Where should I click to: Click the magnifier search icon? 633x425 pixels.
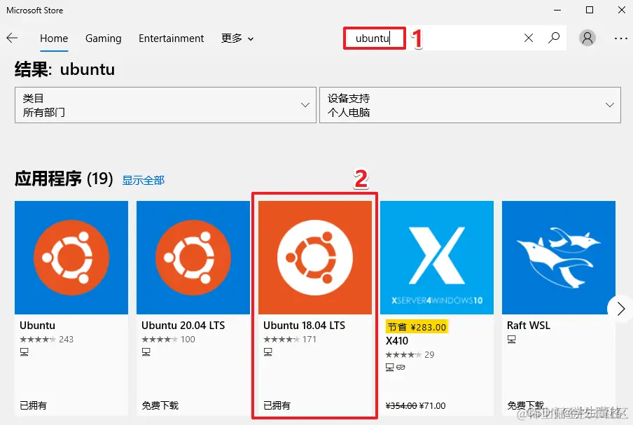pyautogui.click(x=554, y=38)
